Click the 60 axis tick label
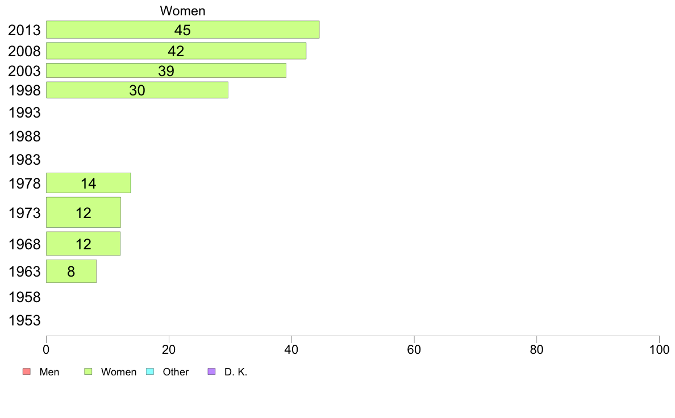 point(414,349)
